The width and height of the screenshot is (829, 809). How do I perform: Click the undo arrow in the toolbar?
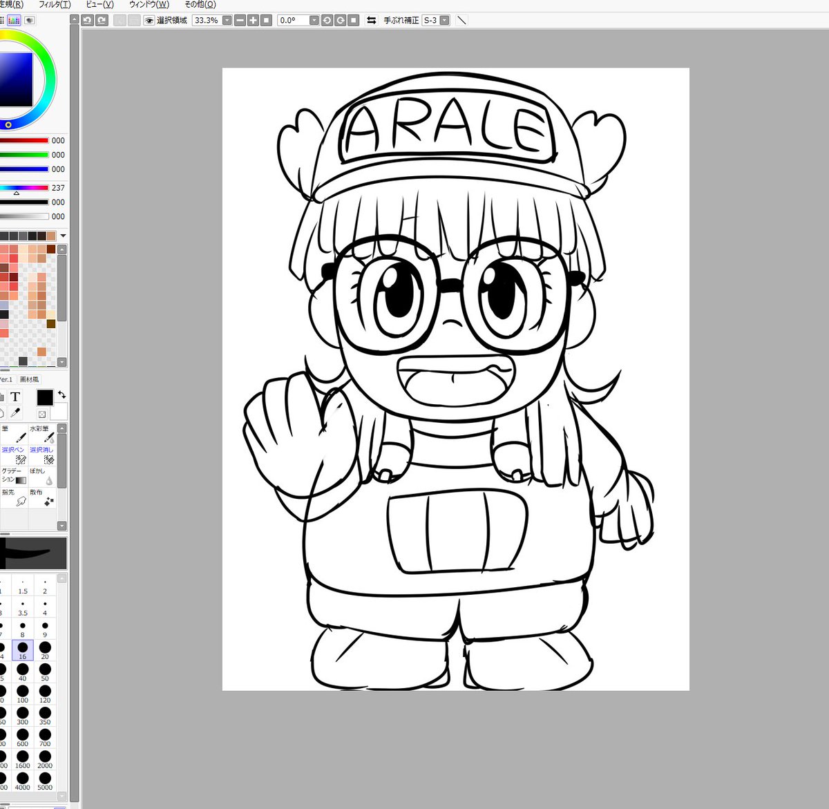coord(87,20)
